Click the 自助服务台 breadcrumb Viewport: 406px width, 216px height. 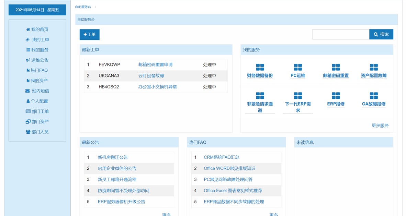tap(83, 7)
